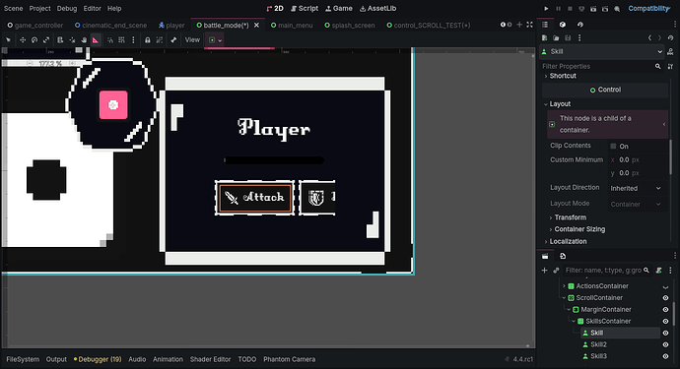Toggle grid snap in toolbar

[x=122, y=39]
